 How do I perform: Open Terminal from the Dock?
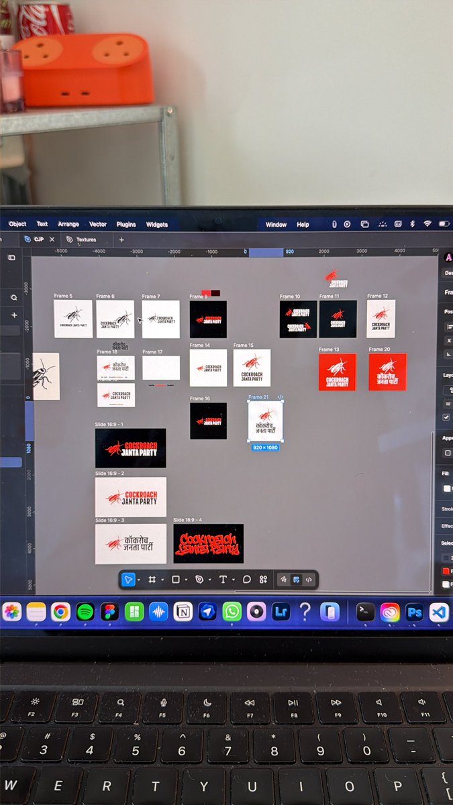(x=365, y=611)
